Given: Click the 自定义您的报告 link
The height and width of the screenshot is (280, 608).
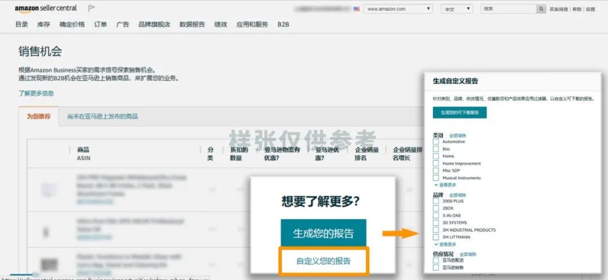Looking at the screenshot, I should 323,261.
